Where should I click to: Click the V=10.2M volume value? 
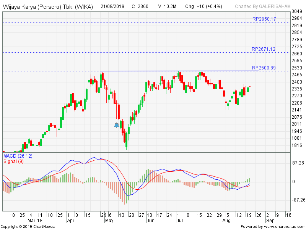click(168, 6)
